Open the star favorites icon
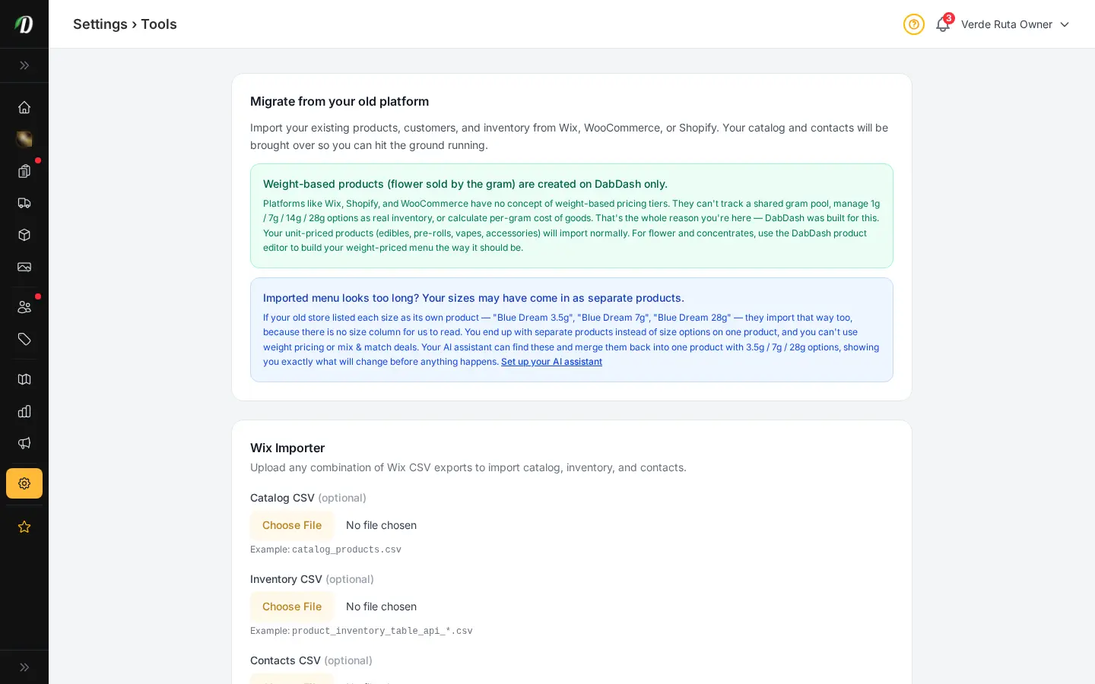This screenshot has width=1095, height=684. [x=24, y=527]
